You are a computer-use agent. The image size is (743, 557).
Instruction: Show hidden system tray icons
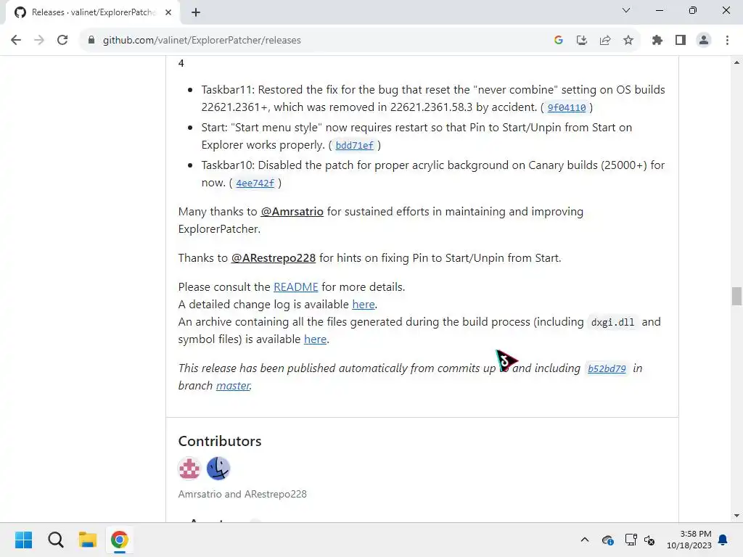coord(585,540)
